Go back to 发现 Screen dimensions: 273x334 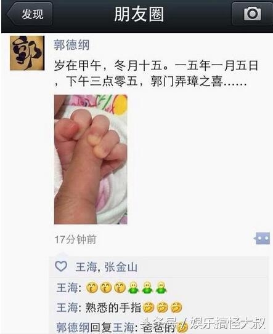(30, 14)
